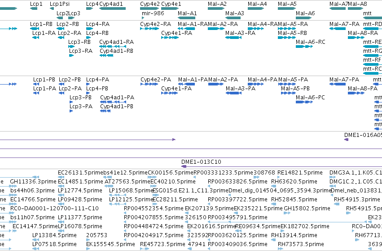Open protein Mal-A7-PA label
Image resolution: width=382 pixels, height=251 pixels.
pyautogui.click(x=344, y=80)
